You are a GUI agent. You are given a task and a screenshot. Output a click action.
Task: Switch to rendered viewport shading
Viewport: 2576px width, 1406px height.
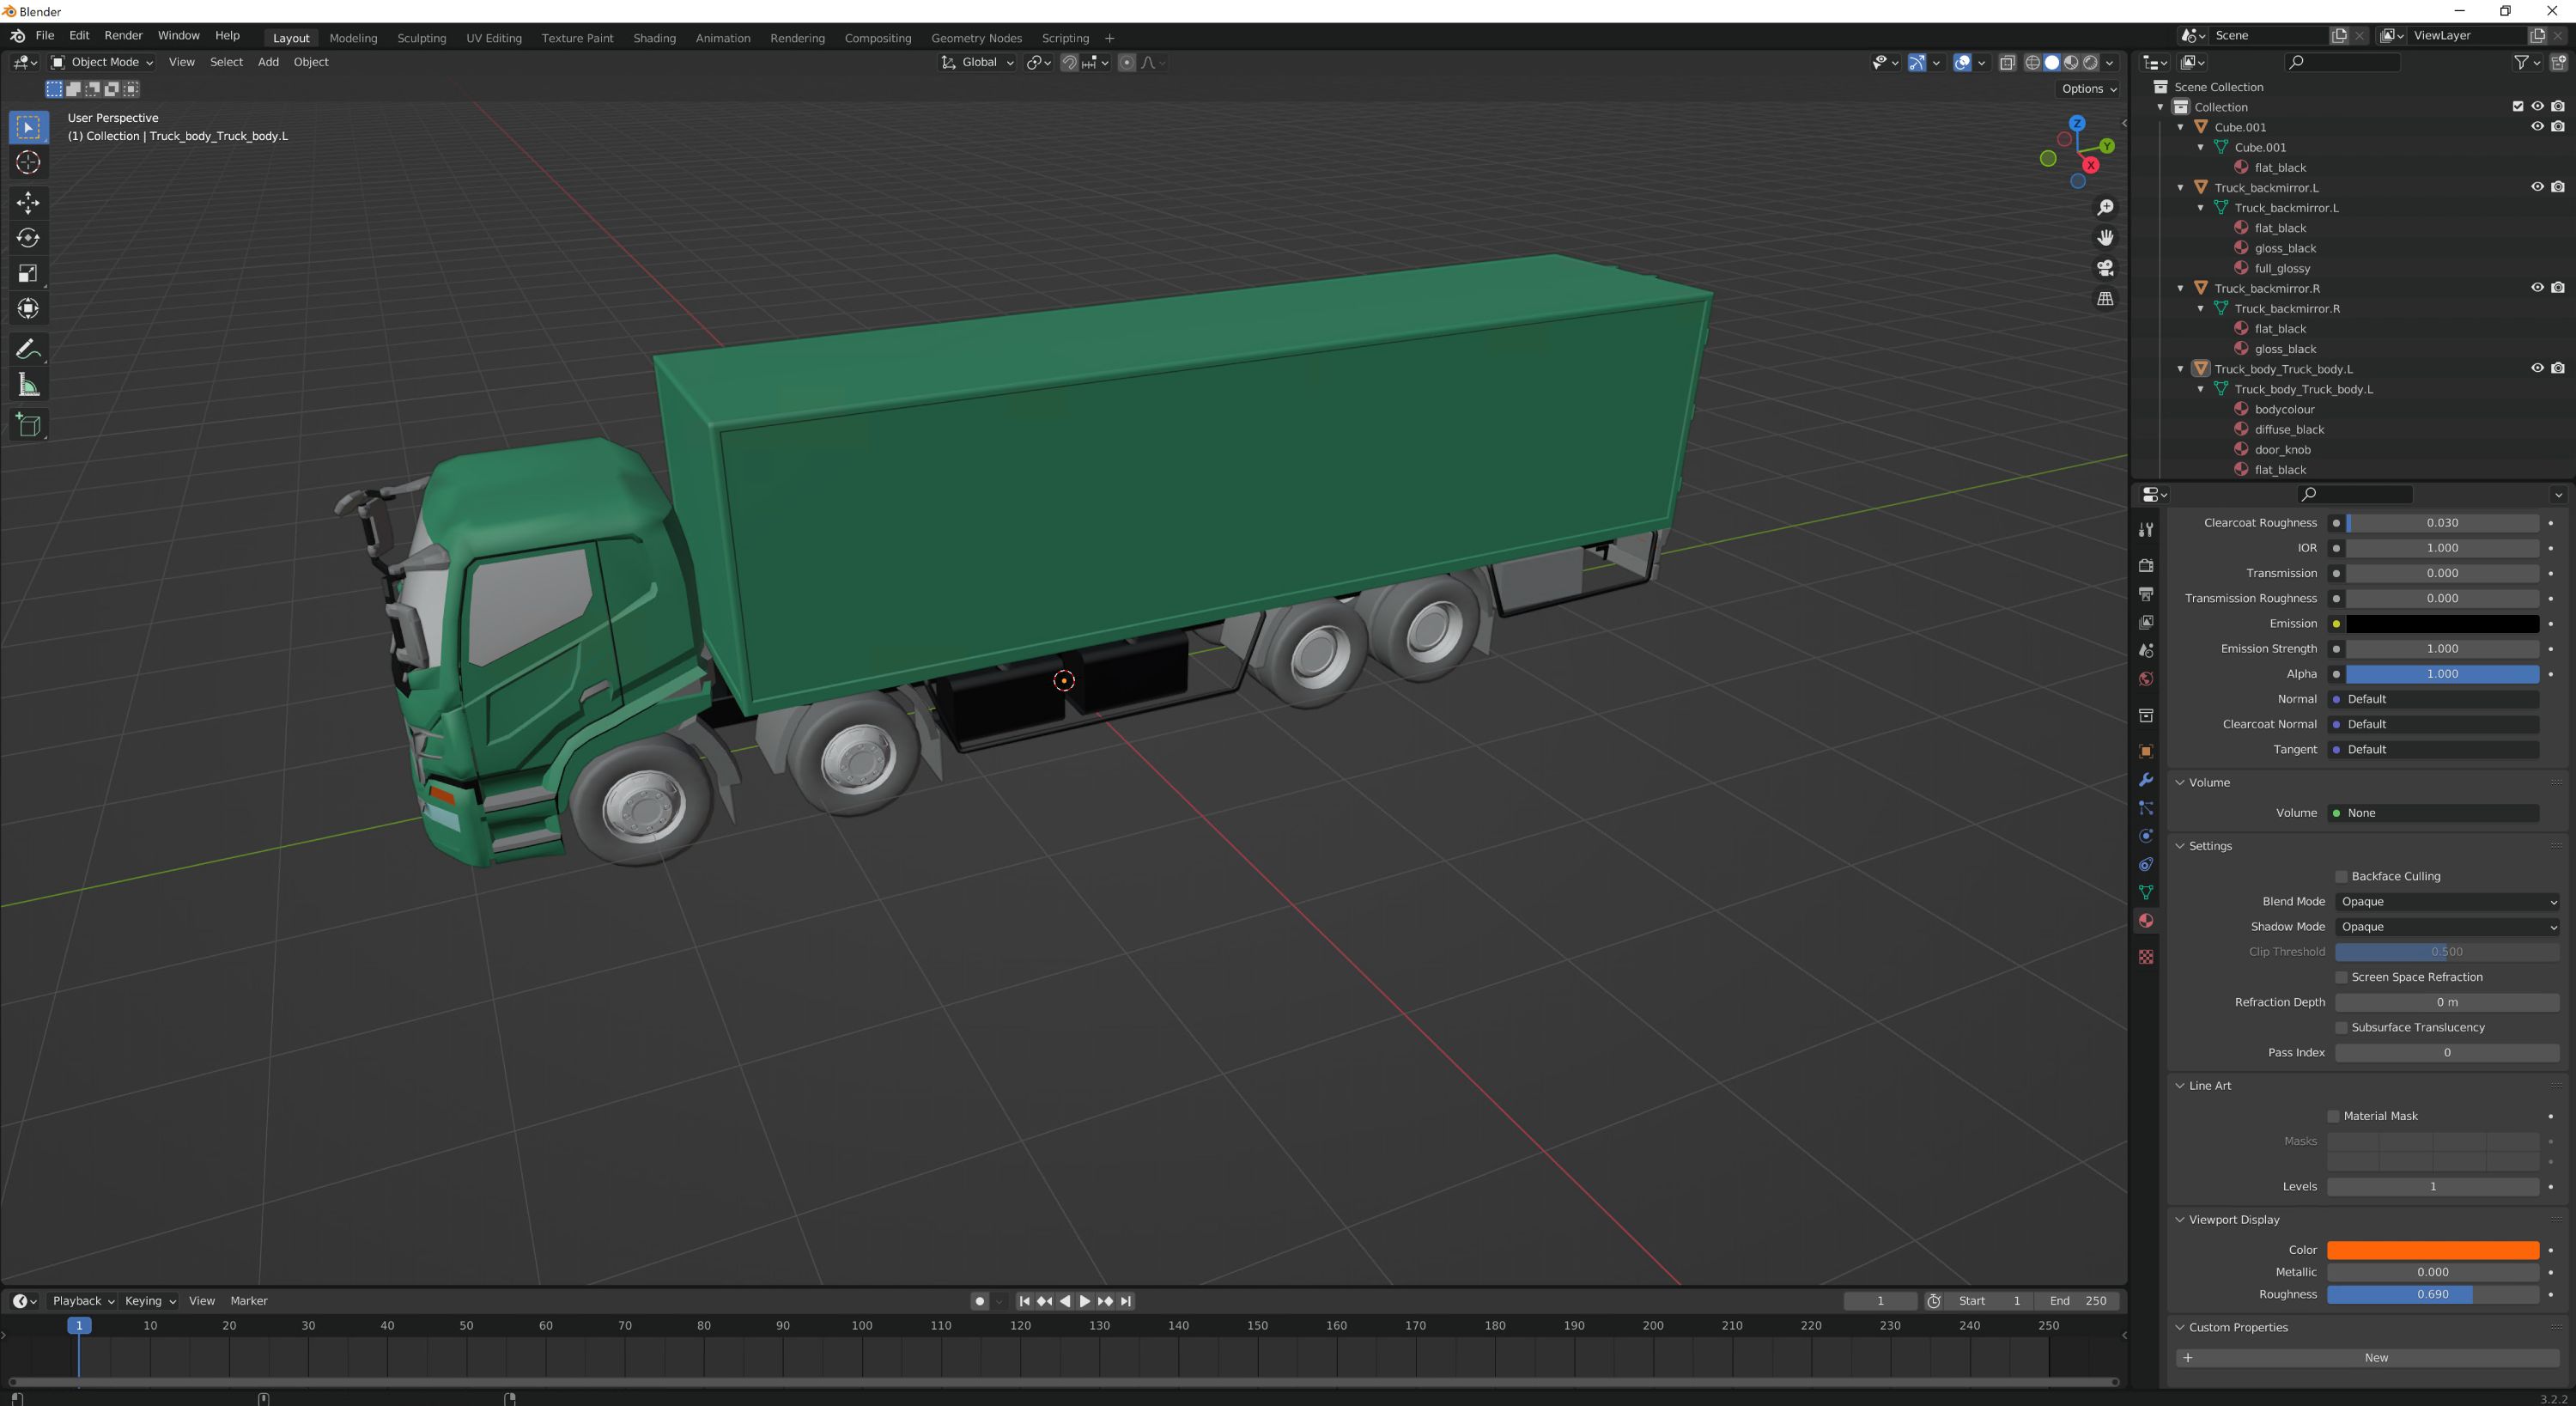click(x=2090, y=62)
